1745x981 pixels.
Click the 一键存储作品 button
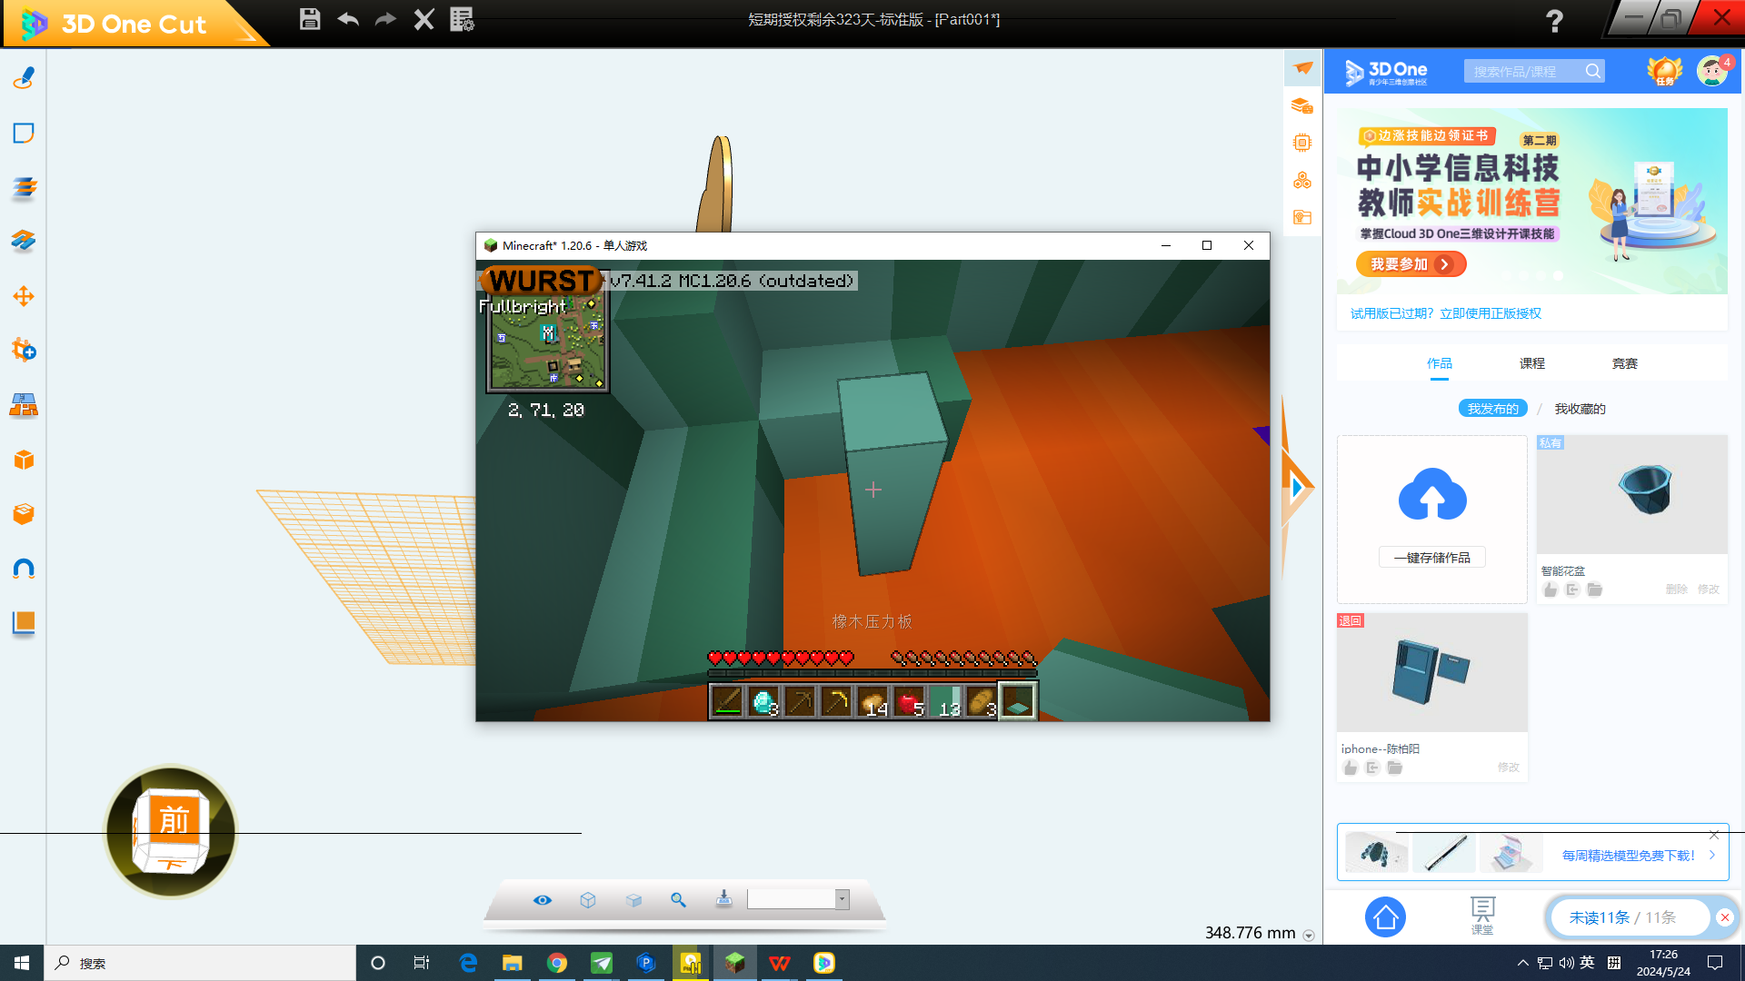tap(1431, 558)
